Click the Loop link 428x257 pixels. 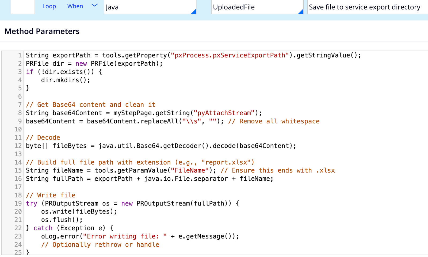49,6
